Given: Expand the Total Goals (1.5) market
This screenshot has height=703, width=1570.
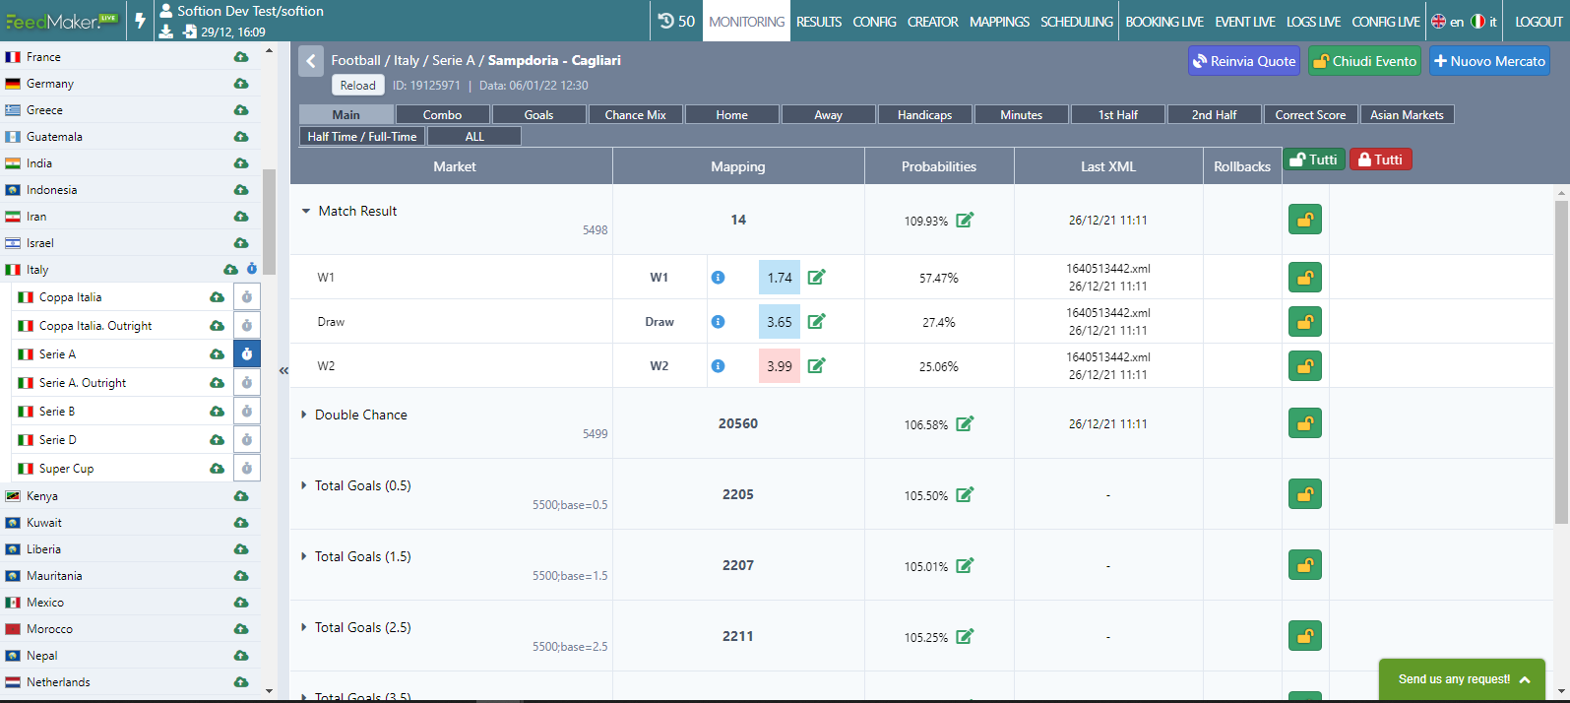Looking at the screenshot, I should (304, 556).
